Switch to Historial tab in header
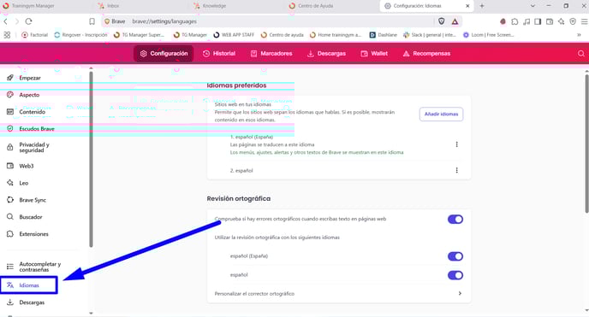The width and height of the screenshot is (589, 317). coord(219,54)
